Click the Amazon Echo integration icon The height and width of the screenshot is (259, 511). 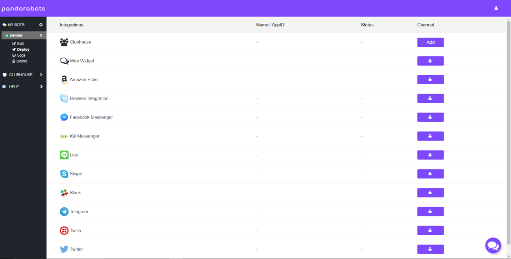tap(64, 80)
